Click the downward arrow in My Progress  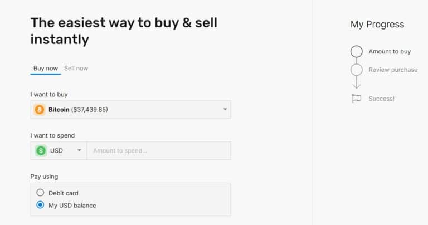357,82
